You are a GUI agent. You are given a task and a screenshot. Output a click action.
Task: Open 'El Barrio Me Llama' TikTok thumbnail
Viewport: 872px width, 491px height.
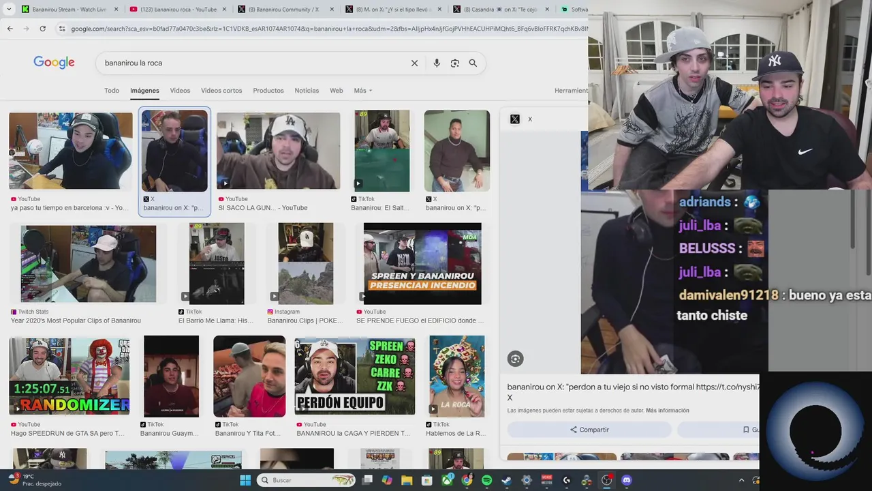(217, 263)
